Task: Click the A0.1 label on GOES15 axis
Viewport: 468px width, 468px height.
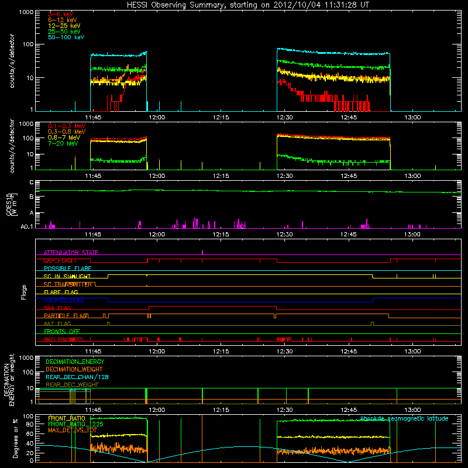Action: (x=27, y=227)
